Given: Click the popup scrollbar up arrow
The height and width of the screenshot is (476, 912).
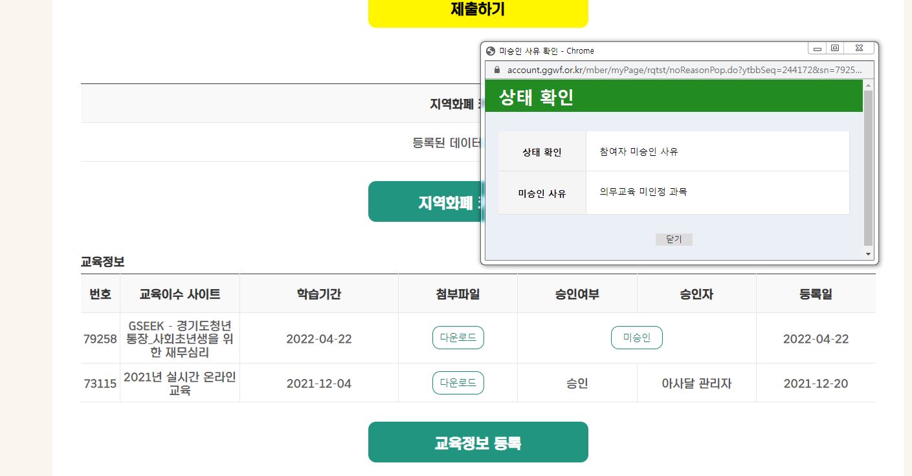Looking at the screenshot, I should [x=869, y=85].
